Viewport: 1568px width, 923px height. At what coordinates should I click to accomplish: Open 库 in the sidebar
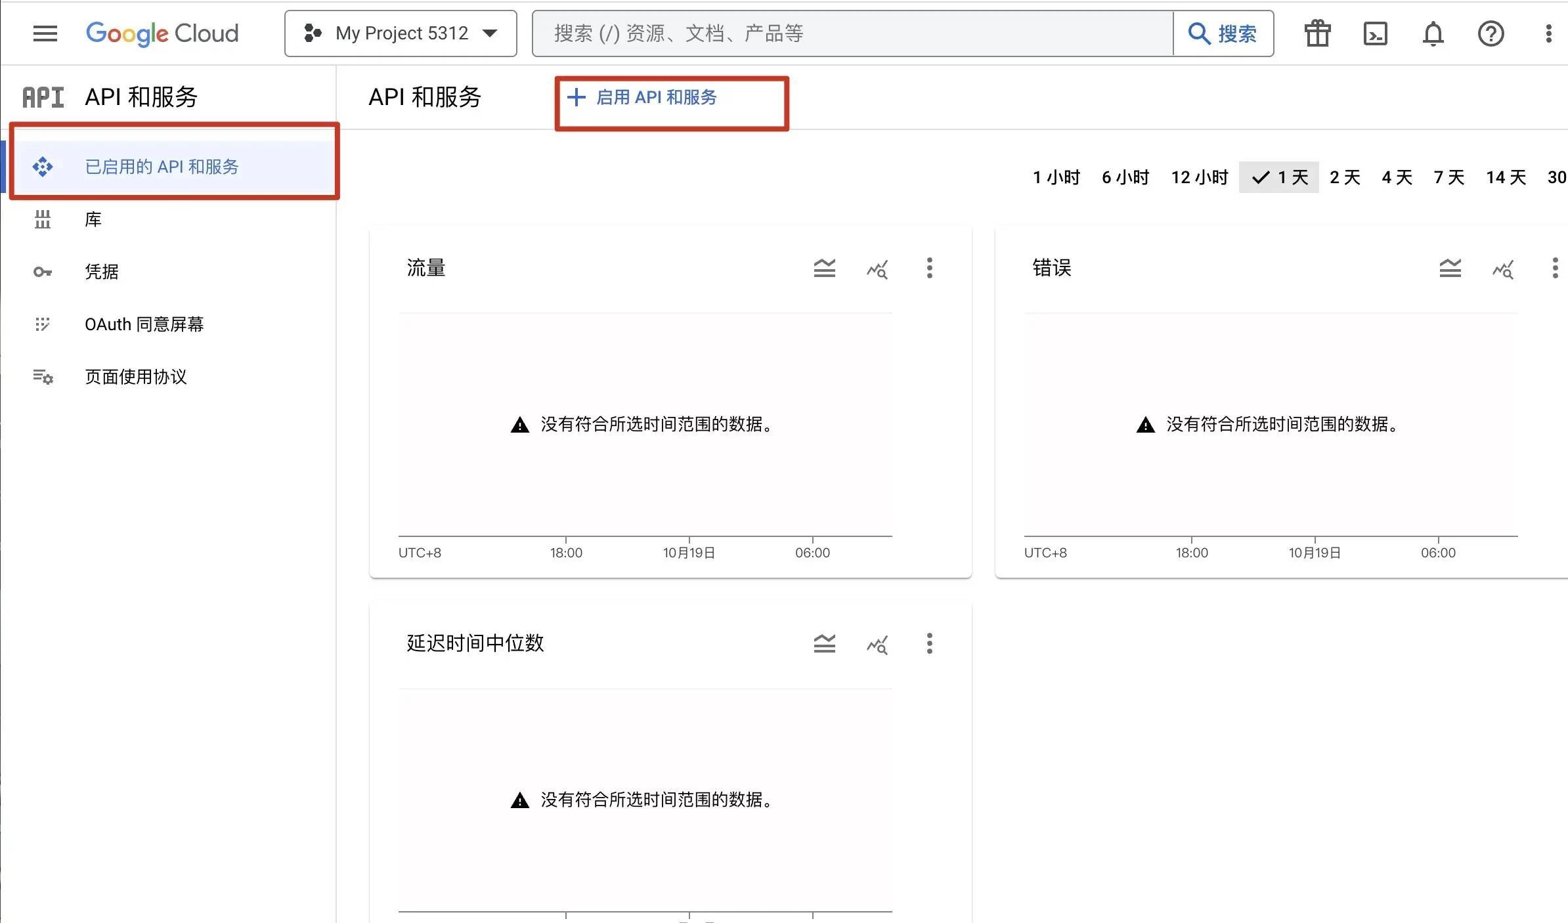(93, 219)
